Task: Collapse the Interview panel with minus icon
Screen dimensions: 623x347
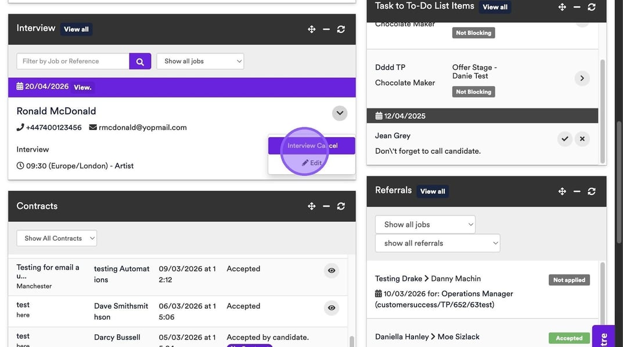Action: 326,29
